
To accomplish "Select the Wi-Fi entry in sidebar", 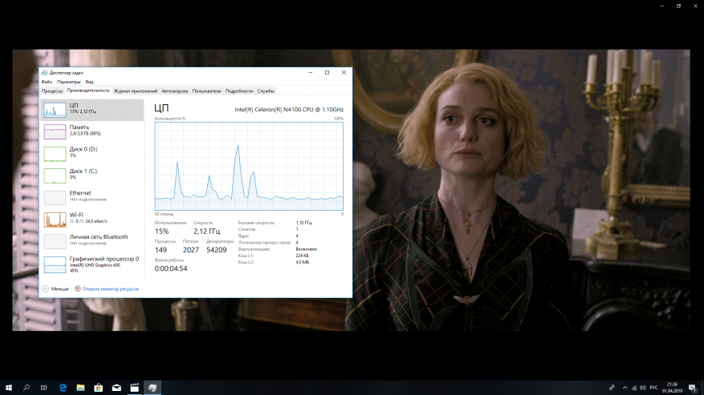I will 92,219.
